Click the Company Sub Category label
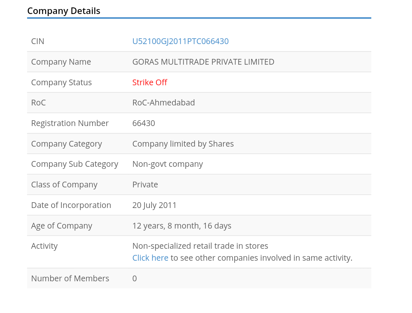The height and width of the screenshot is (313, 412). tap(74, 164)
